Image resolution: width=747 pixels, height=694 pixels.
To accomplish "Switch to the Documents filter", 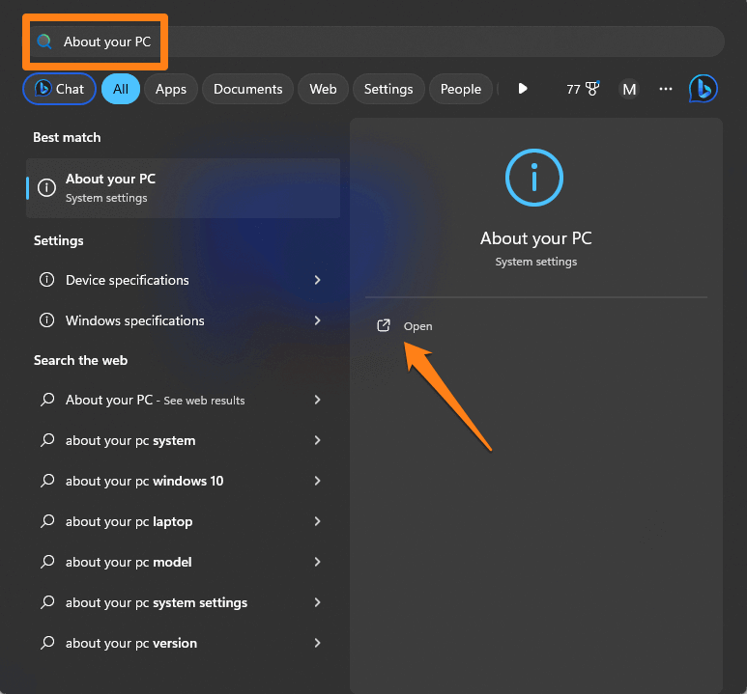I will point(247,89).
